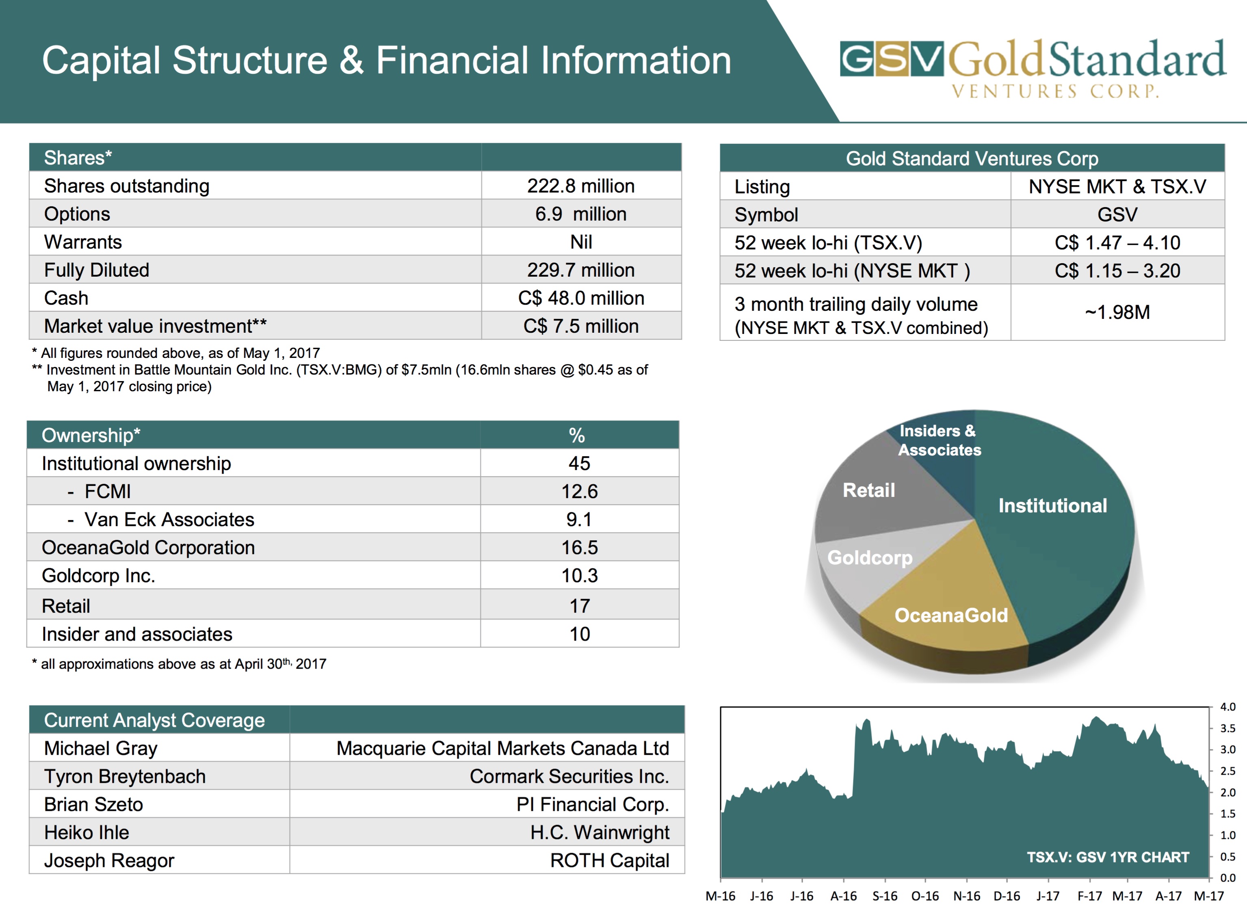Screen dimensions: 1247x910
Task: Select the Cash C$ 48.0 million cell
Action: 580,298
